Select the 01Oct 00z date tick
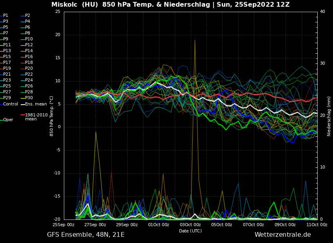The width and height of the screenshot is (333, 243). (159, 225)
